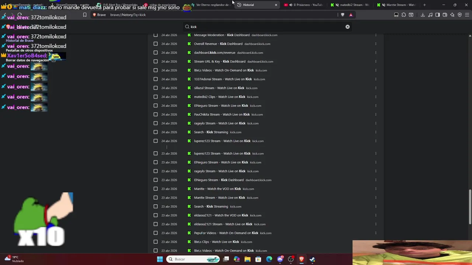Open Brave Rewards triangle icon
The height and width of the screenshot is (265, 472).
(x=351, y=15)
